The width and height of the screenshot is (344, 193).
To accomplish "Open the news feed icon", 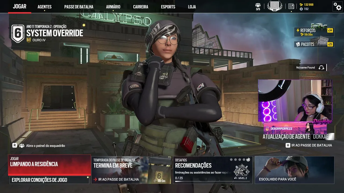I will pos(291,6).
